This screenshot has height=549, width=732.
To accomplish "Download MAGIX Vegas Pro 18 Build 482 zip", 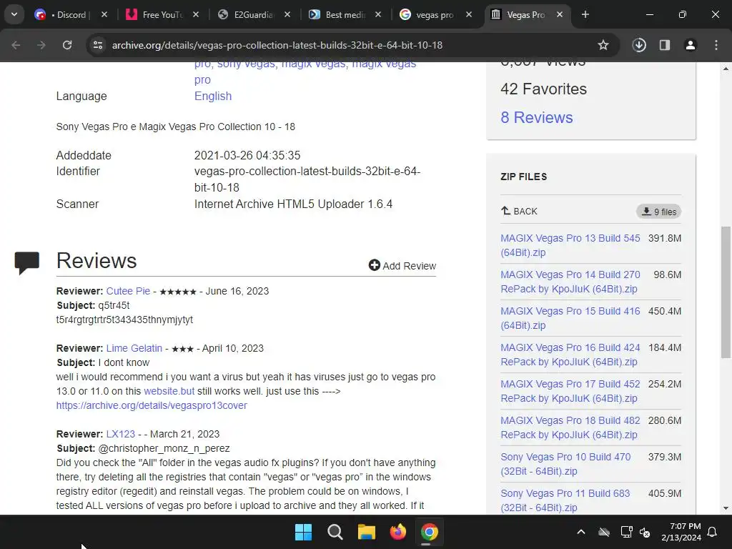I will [x=570, y=427].
